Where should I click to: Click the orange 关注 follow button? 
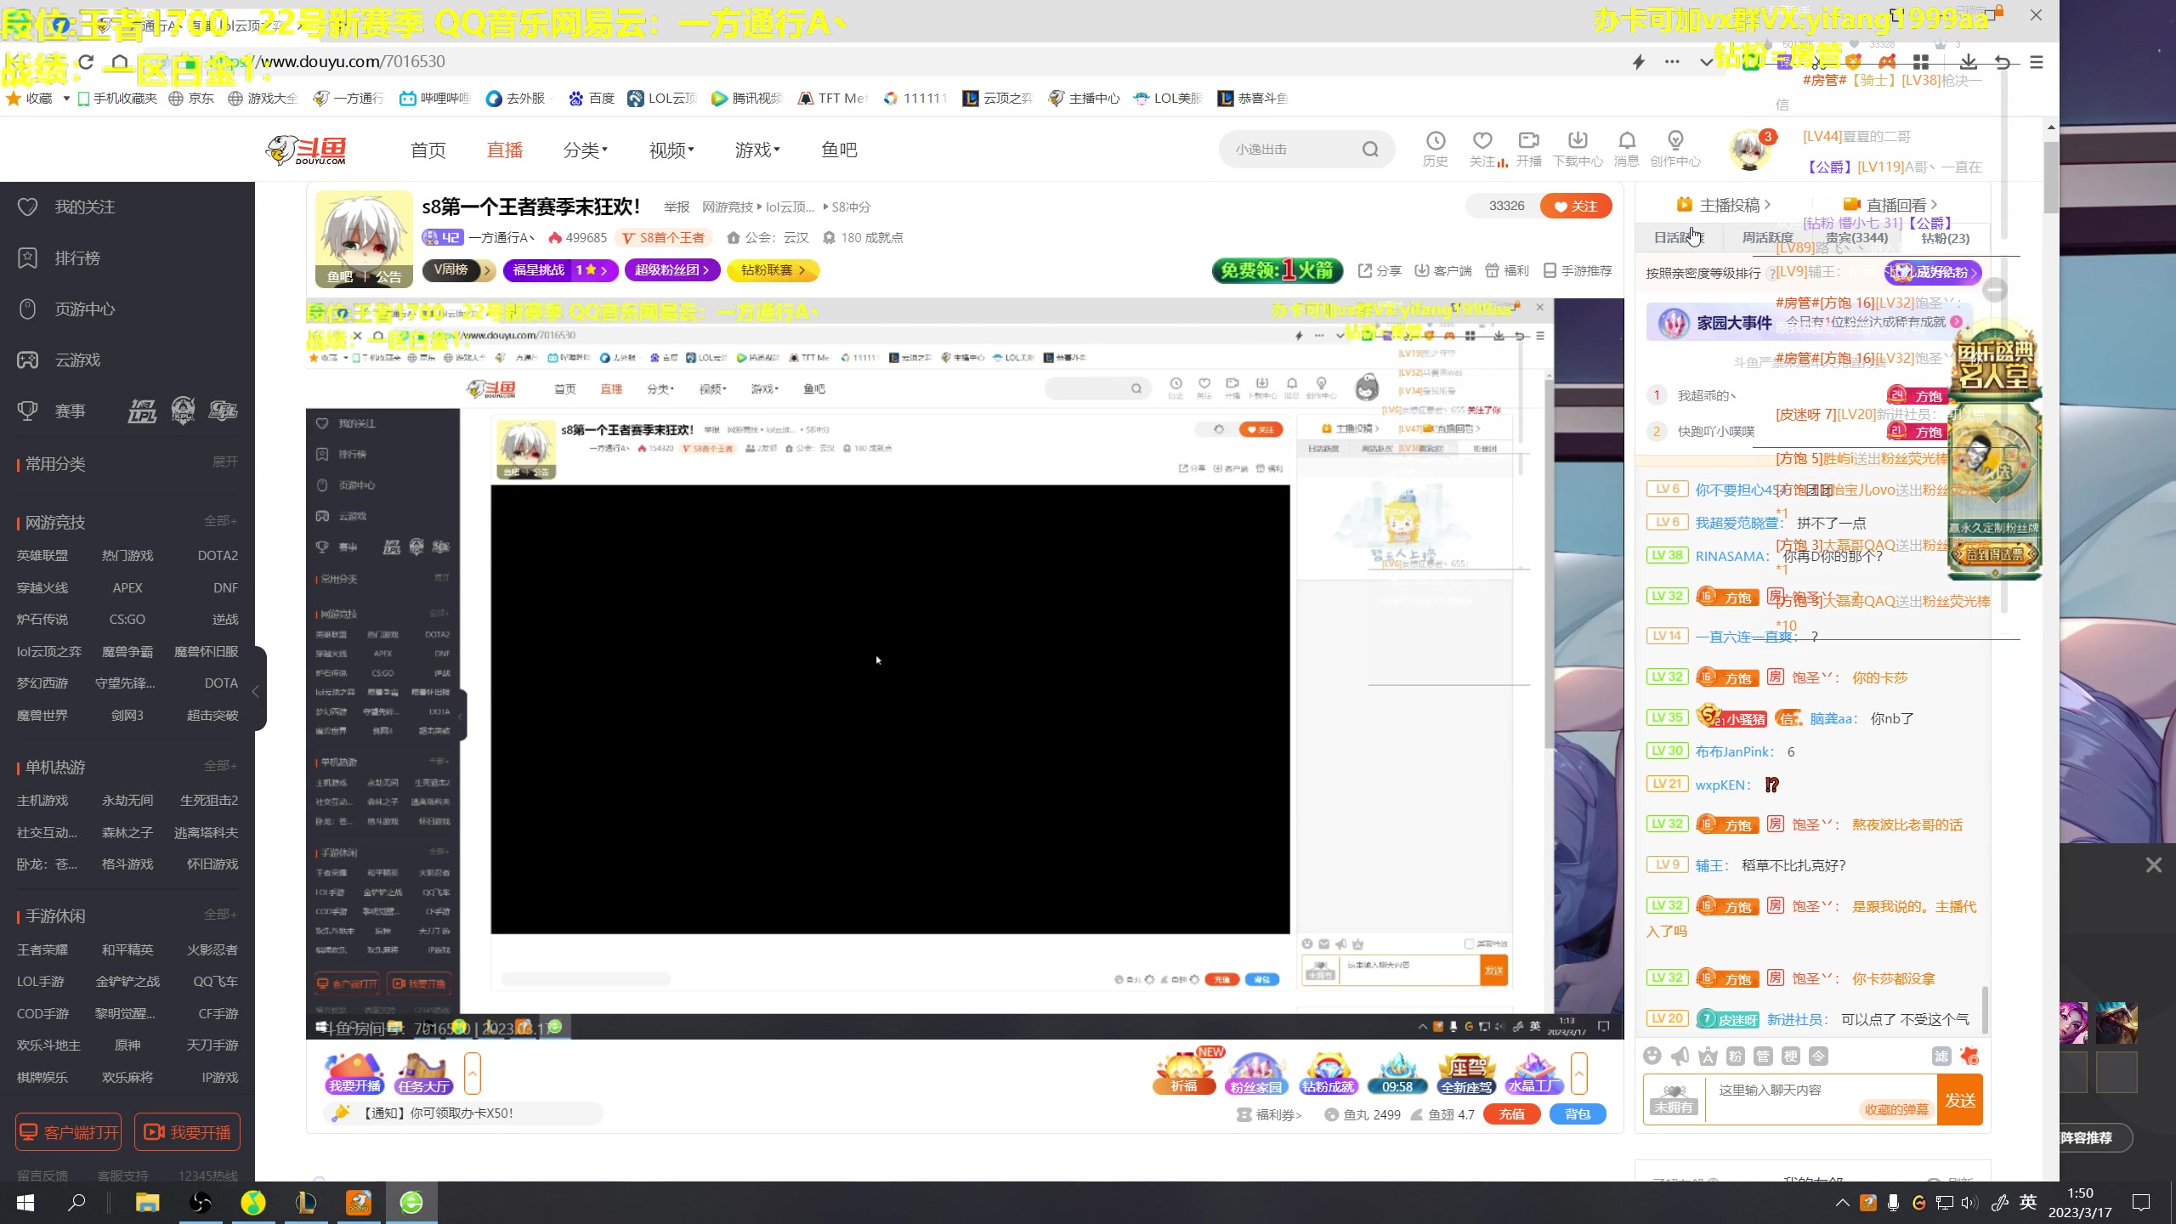pos(1575,206)
